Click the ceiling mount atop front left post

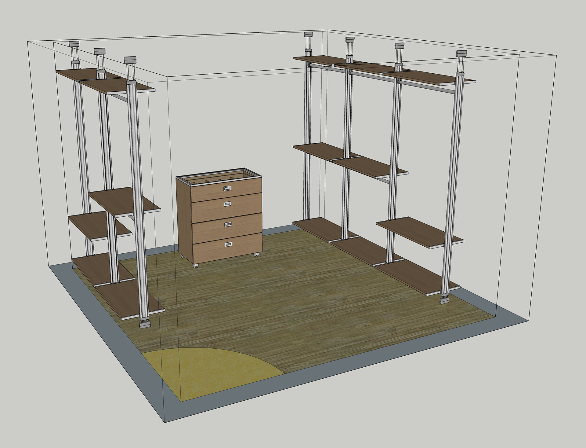click(130, 59)
